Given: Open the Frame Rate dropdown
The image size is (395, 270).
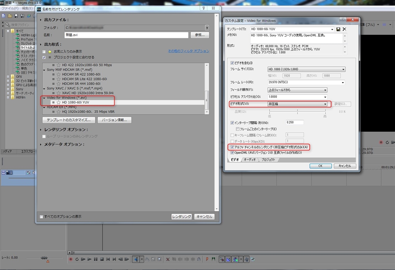Looking at the screenshot, I should (343, 83).
